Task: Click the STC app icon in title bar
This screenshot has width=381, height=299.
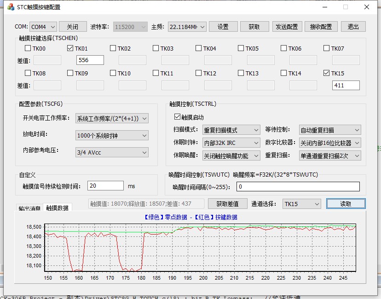Action: tap(11, 7)
